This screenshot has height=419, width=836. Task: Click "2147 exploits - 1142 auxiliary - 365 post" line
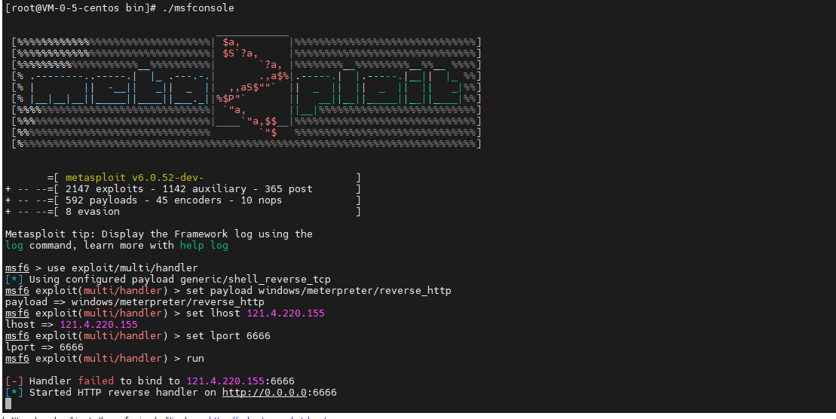[x=189, y=188]
